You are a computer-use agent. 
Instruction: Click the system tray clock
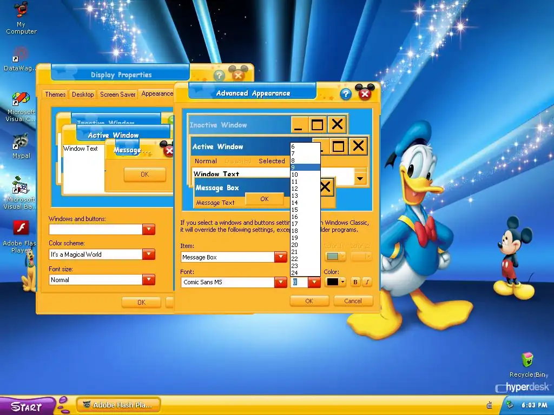pyautogui.click(x=534, y=405)
